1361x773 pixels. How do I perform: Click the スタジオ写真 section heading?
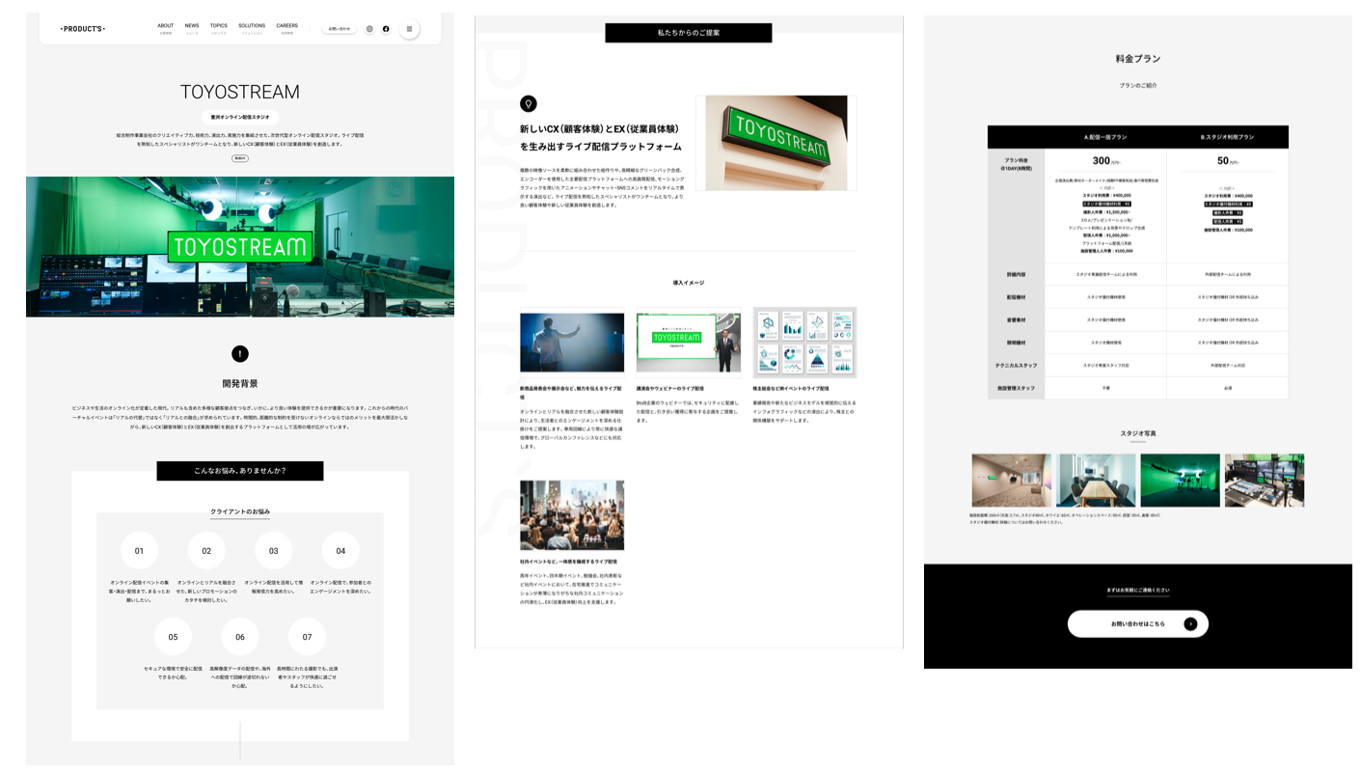pos(1138,434)
